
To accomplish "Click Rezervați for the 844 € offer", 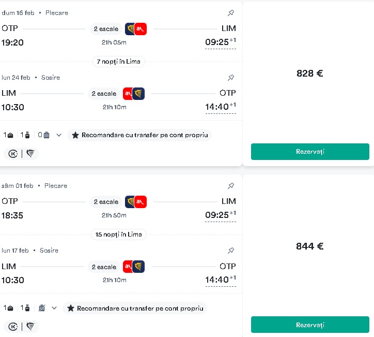I will point(310,325).
